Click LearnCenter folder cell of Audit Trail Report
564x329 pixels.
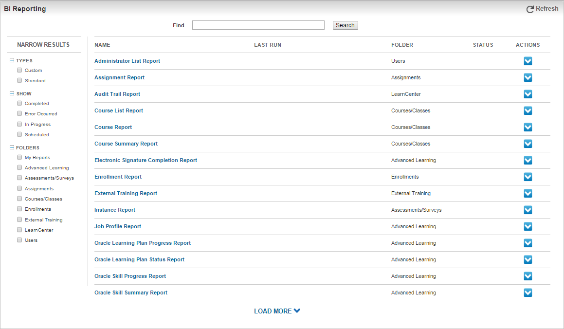[x=406, y=94]
